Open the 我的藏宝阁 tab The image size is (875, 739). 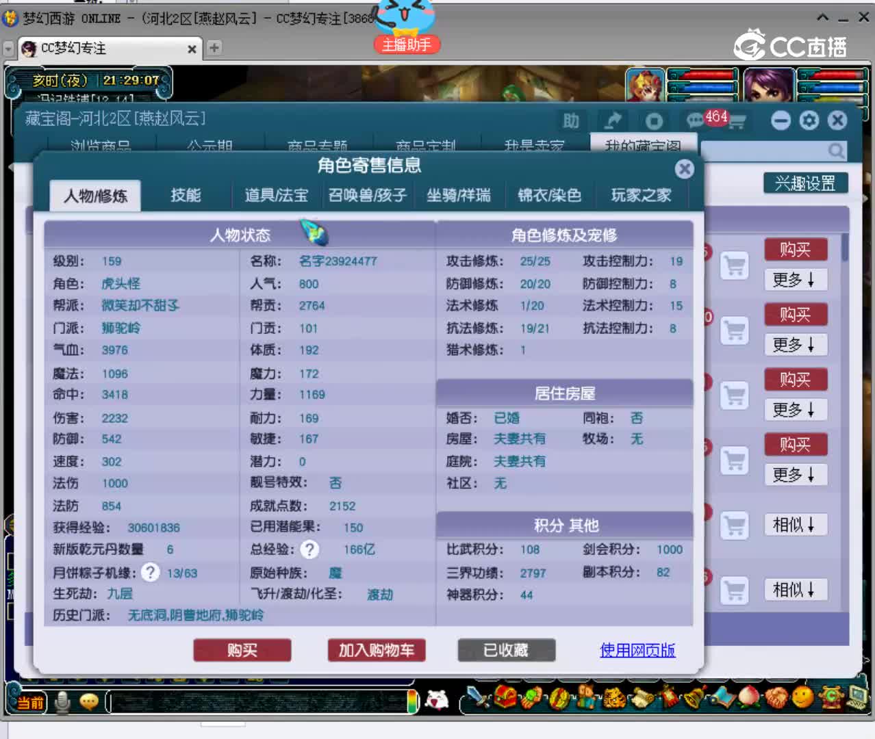point(644,143)
